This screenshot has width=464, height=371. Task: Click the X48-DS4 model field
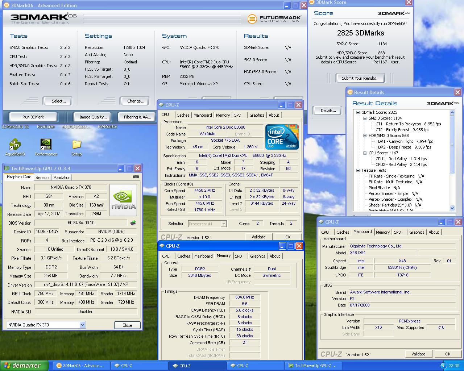(382, 253)
